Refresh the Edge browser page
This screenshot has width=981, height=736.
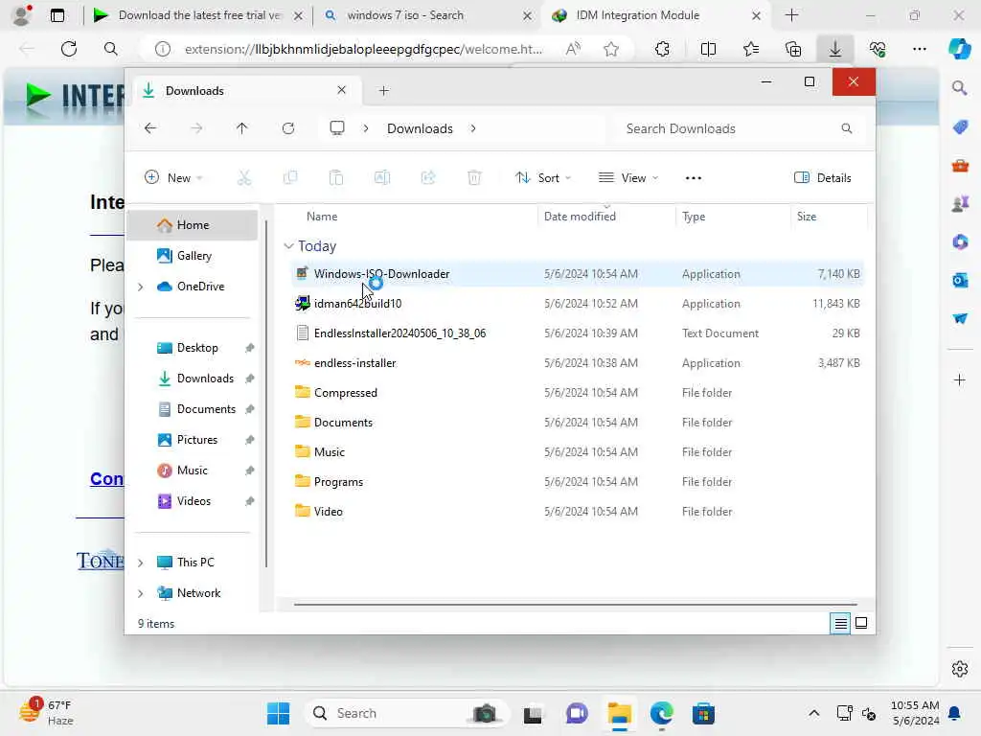[x=69, y=49]
